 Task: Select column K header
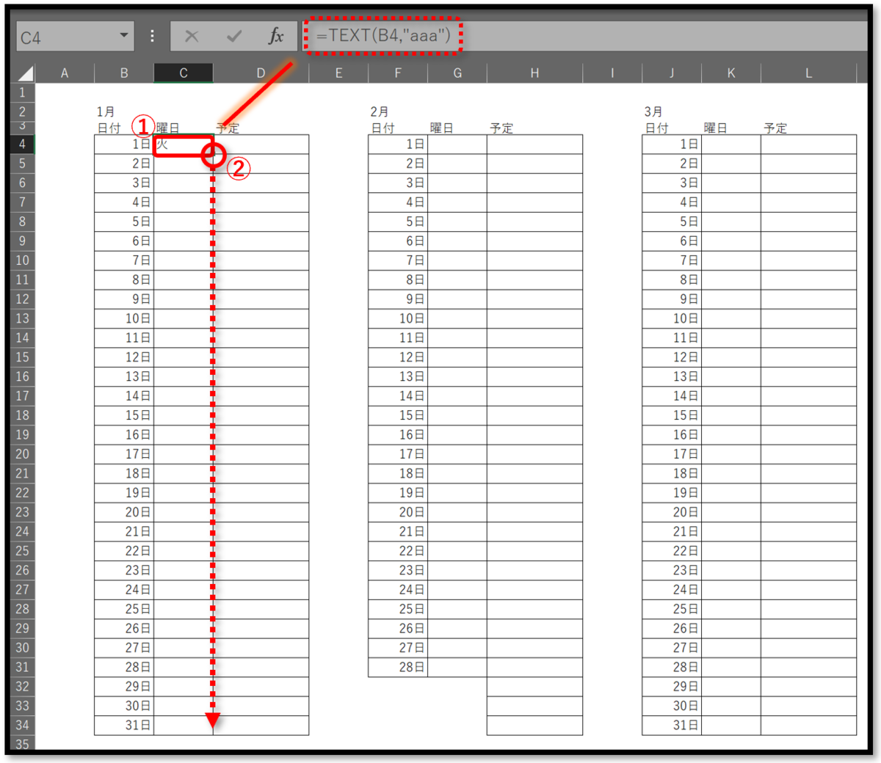(731, 73)
